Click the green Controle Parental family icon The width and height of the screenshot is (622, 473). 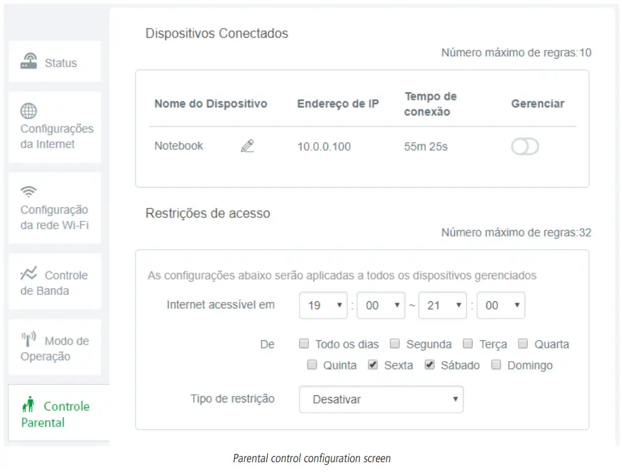29,404
